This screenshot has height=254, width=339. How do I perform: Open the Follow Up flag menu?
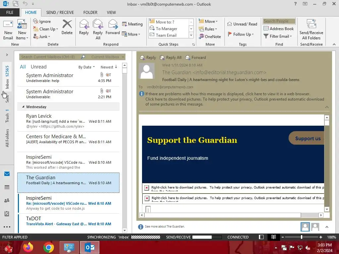click(241, 34)
